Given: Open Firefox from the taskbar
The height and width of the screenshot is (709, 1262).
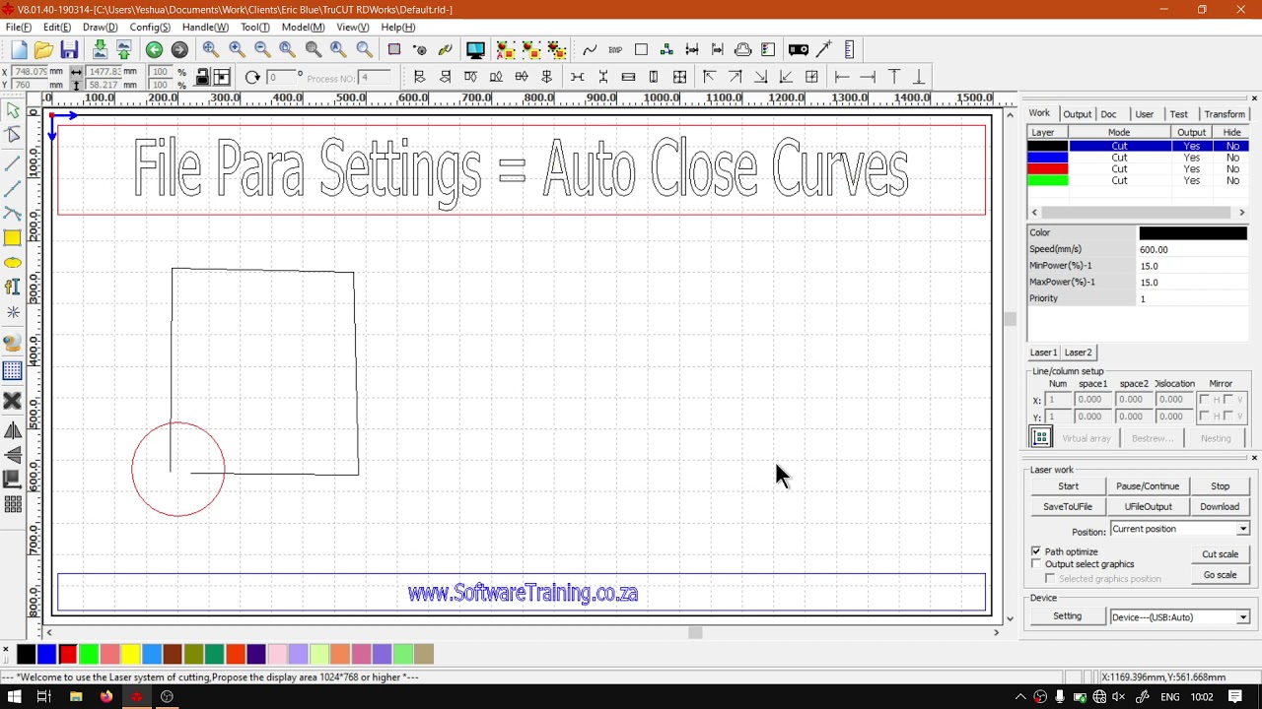Looking at the screenshot, I should coord(106,697).
